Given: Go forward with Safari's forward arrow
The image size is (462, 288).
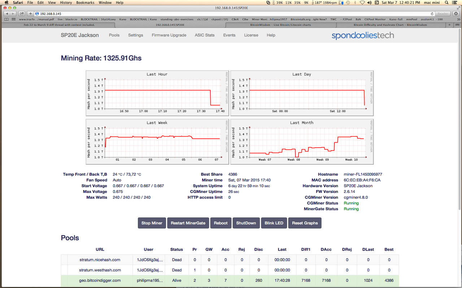Looking at the screenshot, I should [x=13, y=13].
